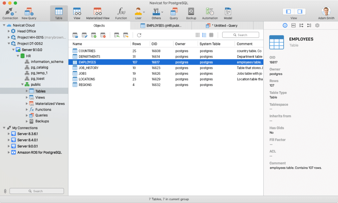
Task: Open Design Table with the pencil icon
Action: [84, 35]
